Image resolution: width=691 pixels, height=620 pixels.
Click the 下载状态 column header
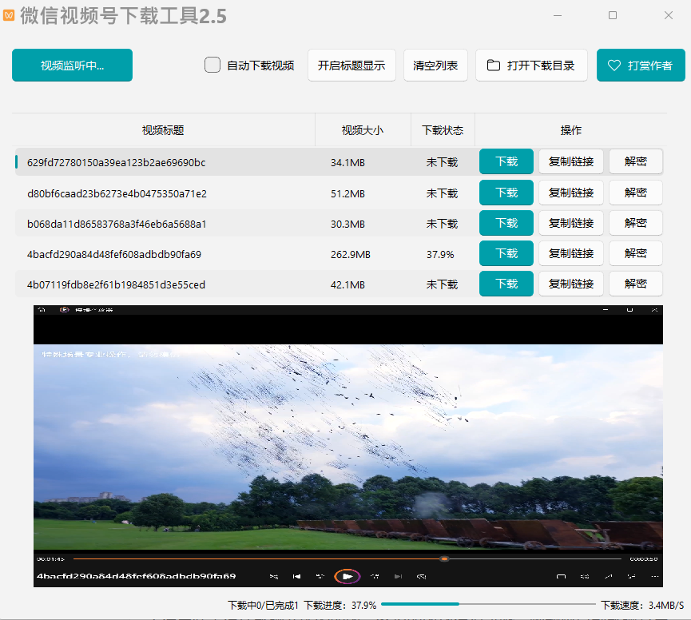pyautogui.click(x=443, y=130)
